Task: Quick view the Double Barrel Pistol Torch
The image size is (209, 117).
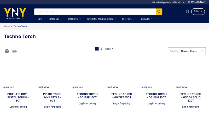Action: tap(9, 87)
